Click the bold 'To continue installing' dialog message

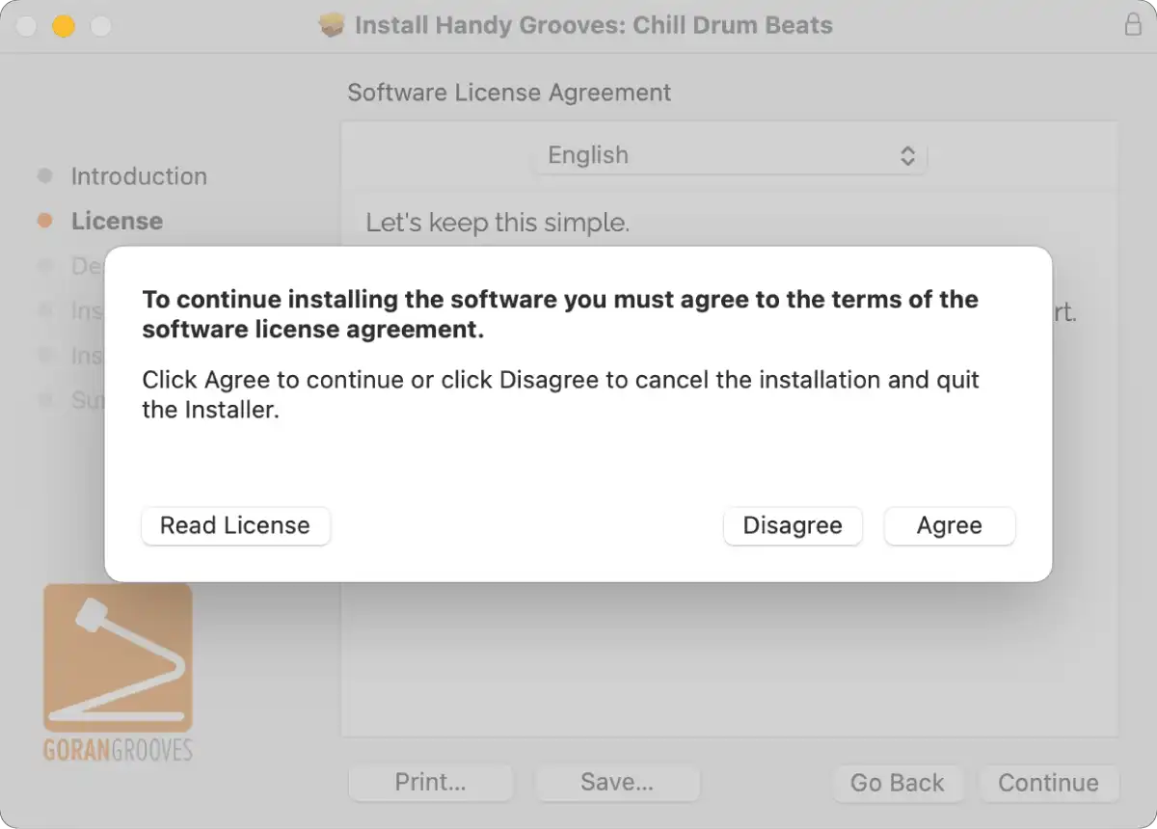(x=560, y=314)
